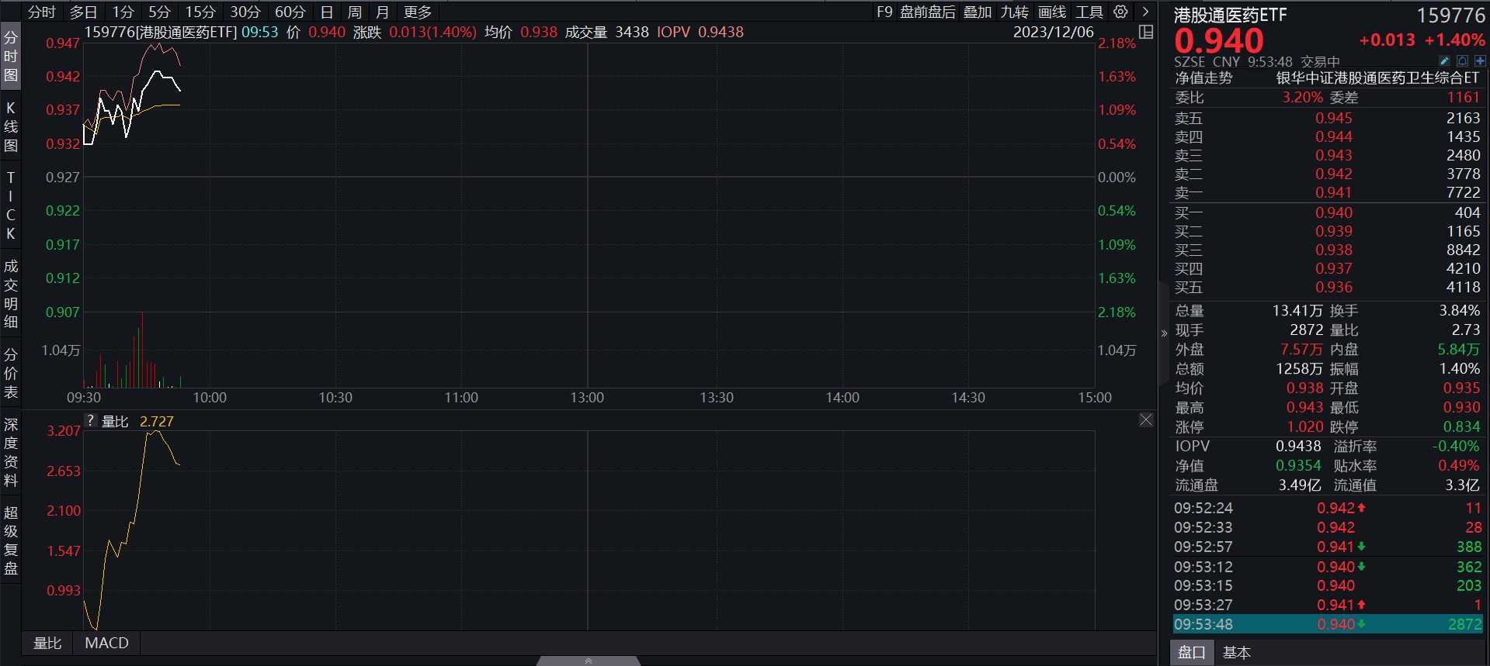Open the 画线 drawing tools
The height and width of the screenshot is (666, 1490).
pos(1052,12)
